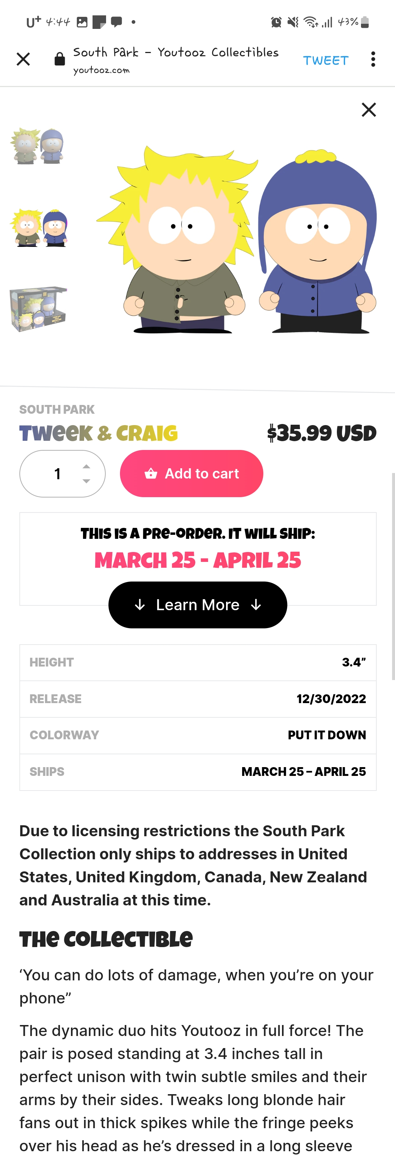Tap the page scrollbar on the right edge
Screen dimensions: 395x1160
pyautogui.click(x=393, y=577)
